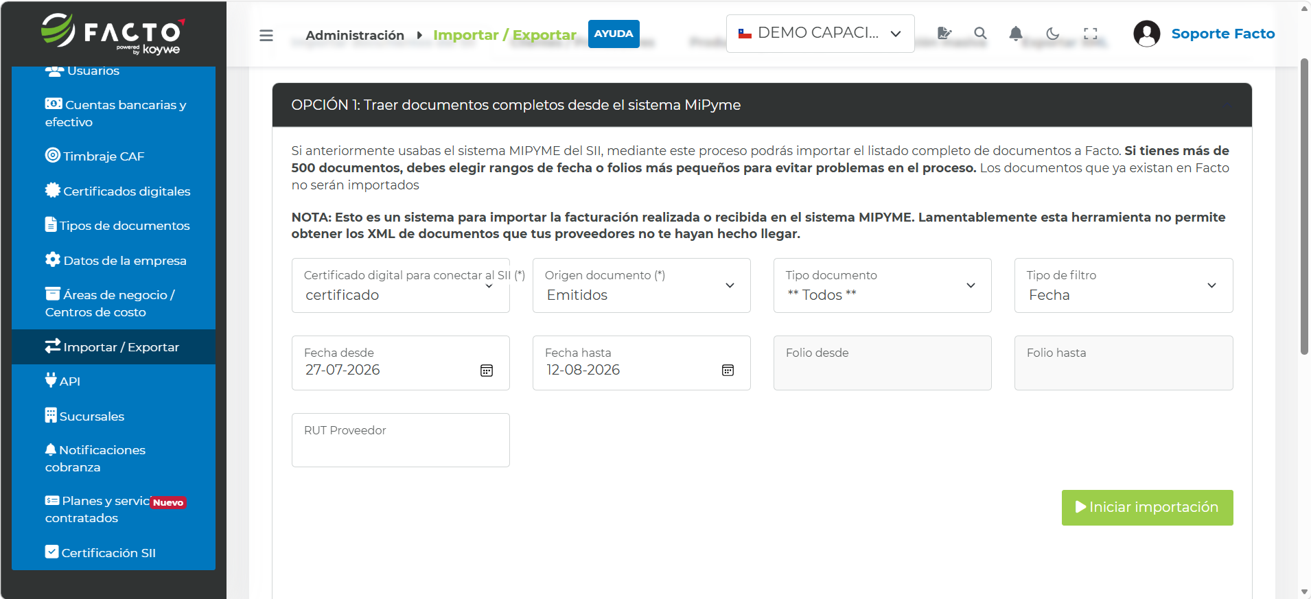Screen dimensions: 1311x599
Task: Go to Cuentas bancarias y efectivo
Action: pyautogui.click(x=113, y=113)
